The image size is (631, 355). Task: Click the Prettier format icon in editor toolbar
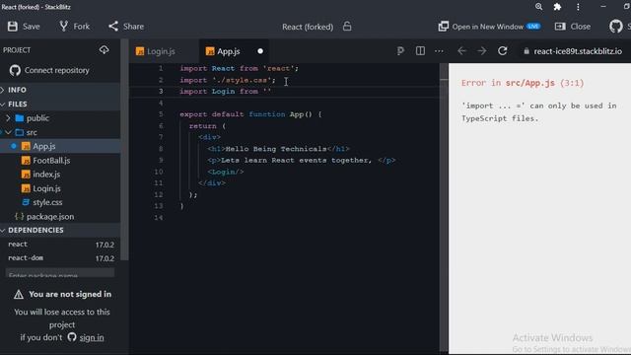[x=400, y=51]
